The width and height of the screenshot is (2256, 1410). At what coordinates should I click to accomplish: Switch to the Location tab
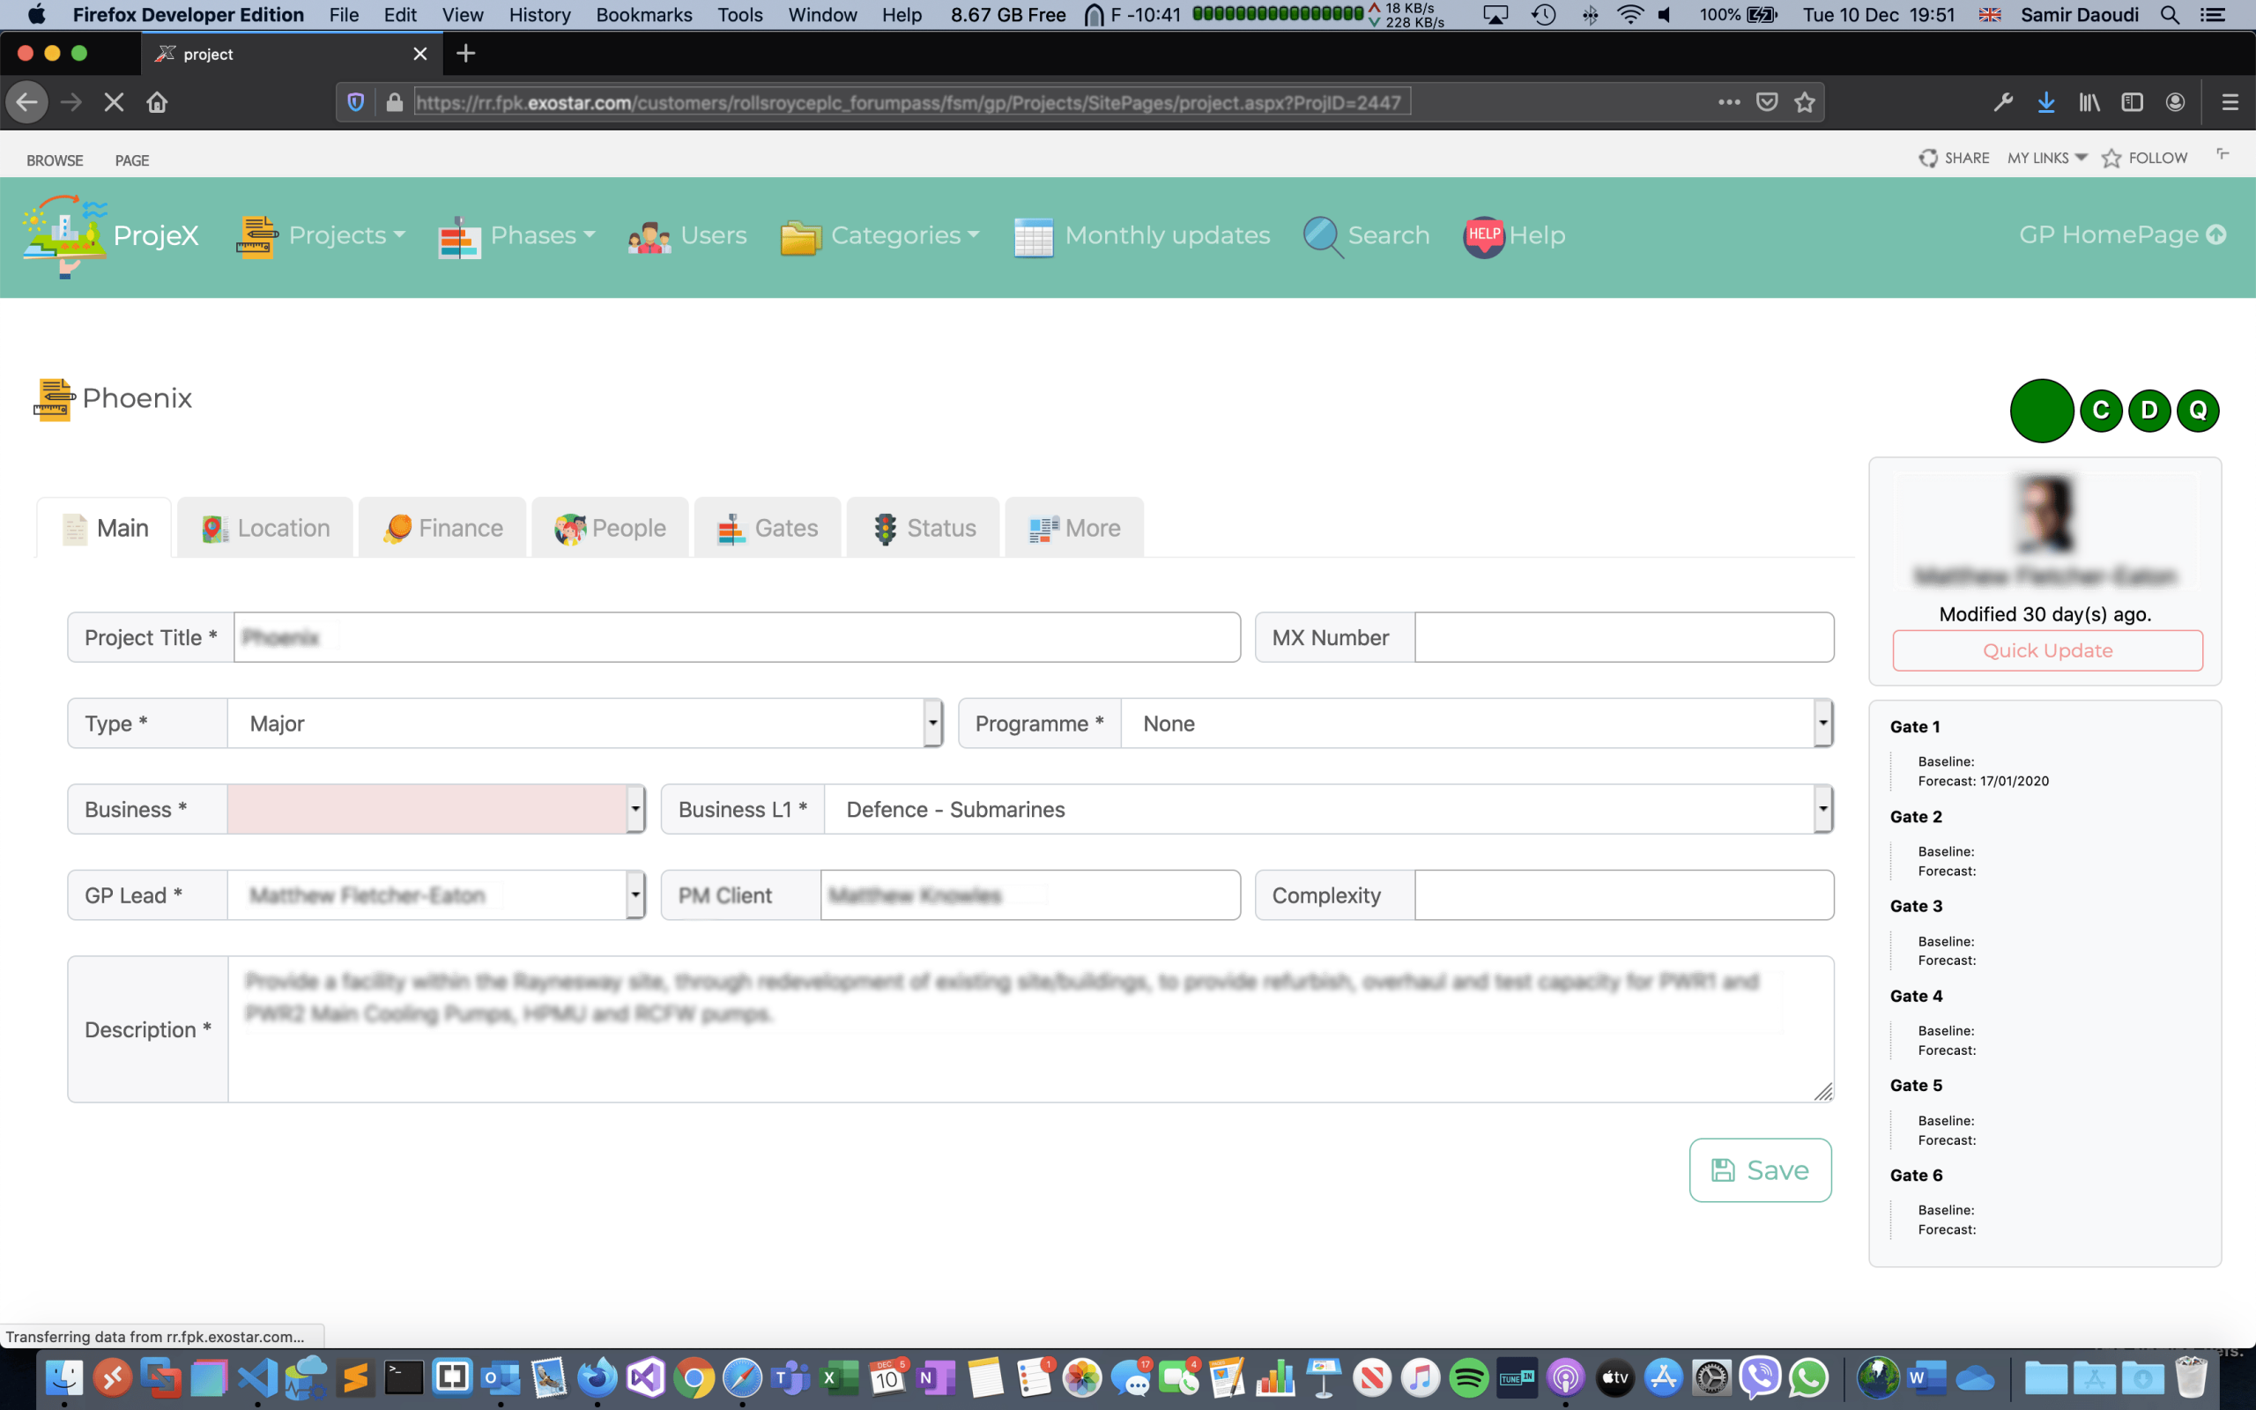265,528
